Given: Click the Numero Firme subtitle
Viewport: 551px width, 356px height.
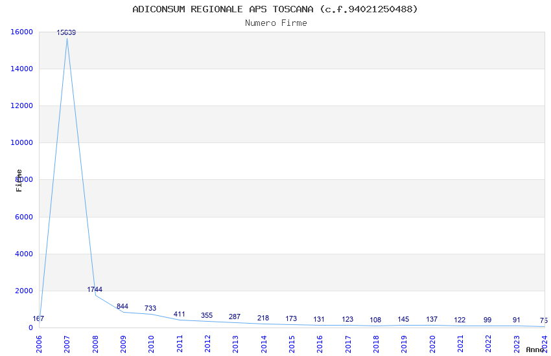Looking at the screenshot, I should coord(276,23).
